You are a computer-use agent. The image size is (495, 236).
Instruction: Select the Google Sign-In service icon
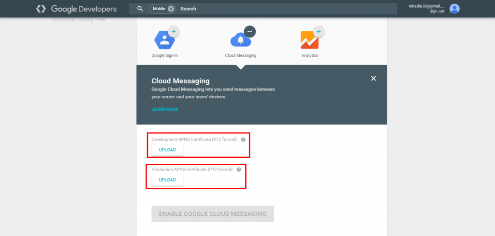pyautogui.click(x=164, y=40)
